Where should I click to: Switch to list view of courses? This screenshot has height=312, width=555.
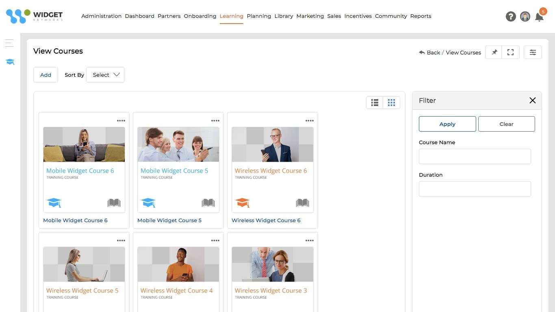[374, 102]
